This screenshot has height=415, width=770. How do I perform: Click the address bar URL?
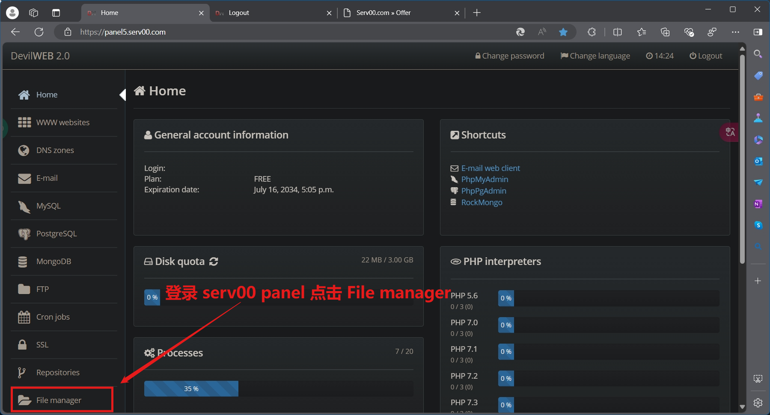[123, 32]
